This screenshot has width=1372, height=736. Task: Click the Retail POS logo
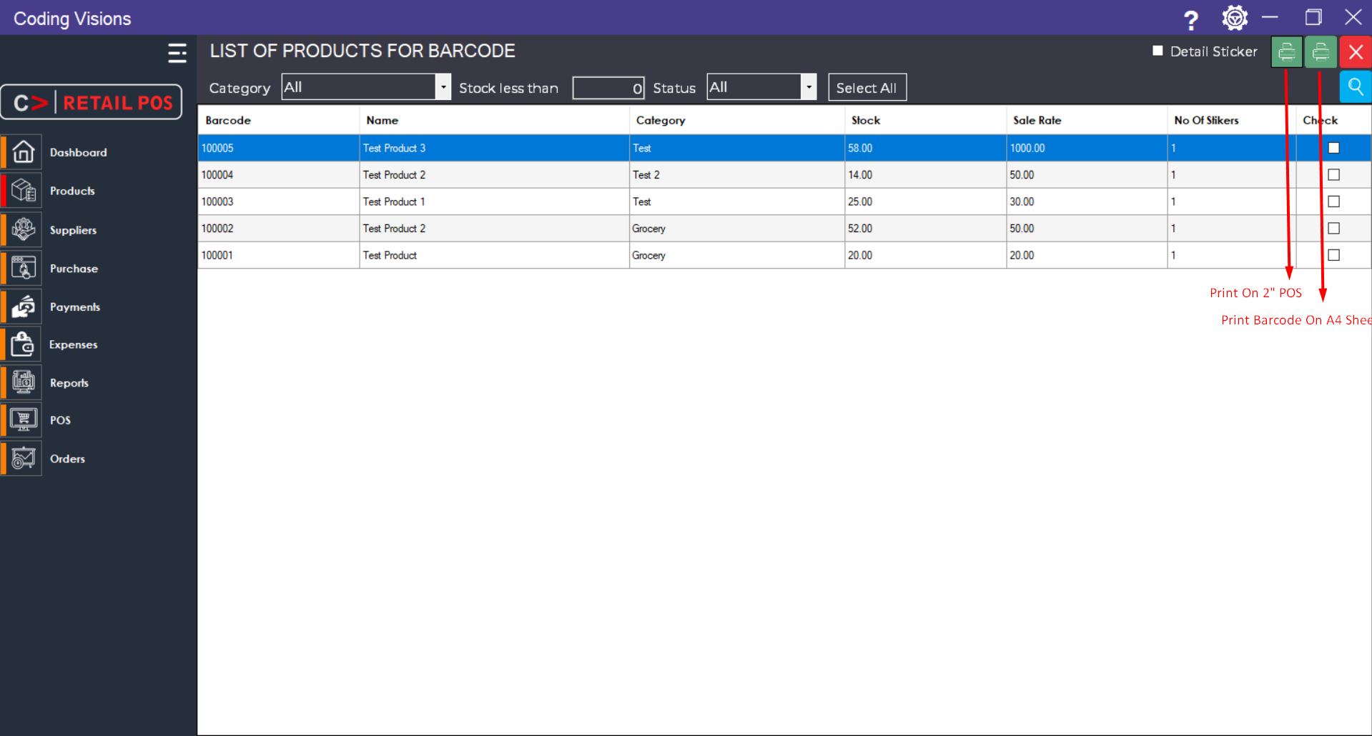pyautogui.click(x=92, y=102)
